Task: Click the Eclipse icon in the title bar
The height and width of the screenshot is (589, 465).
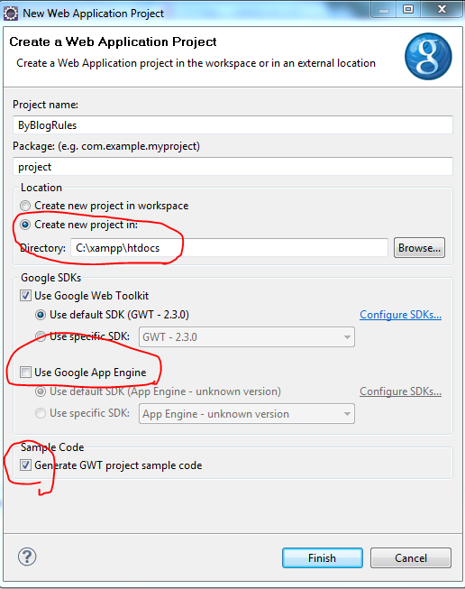Action: [11, 14]
